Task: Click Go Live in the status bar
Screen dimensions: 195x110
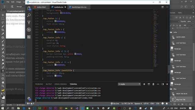Action: pyautogui.click(x=115, y=104)
